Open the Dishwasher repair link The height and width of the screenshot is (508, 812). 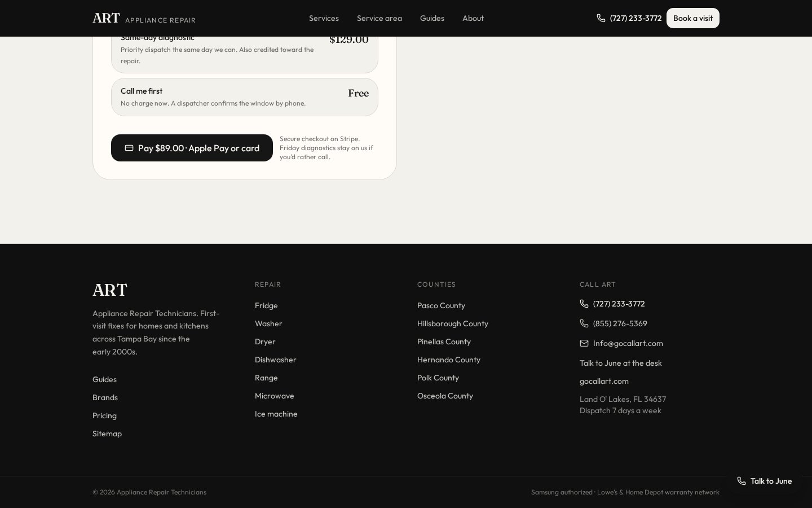tap(275, 360)
